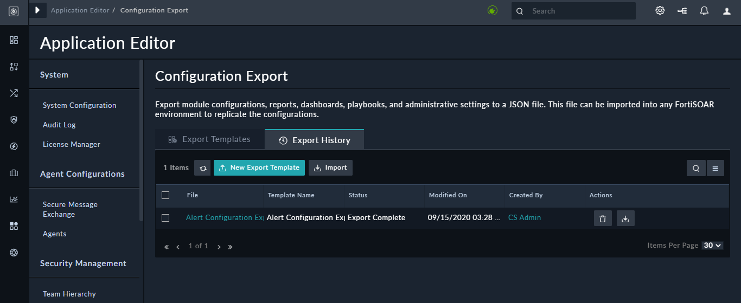This screenshot has width=741, height=303.
Task: Switch to the Export History tab
Action: click(x=315, y=140)
